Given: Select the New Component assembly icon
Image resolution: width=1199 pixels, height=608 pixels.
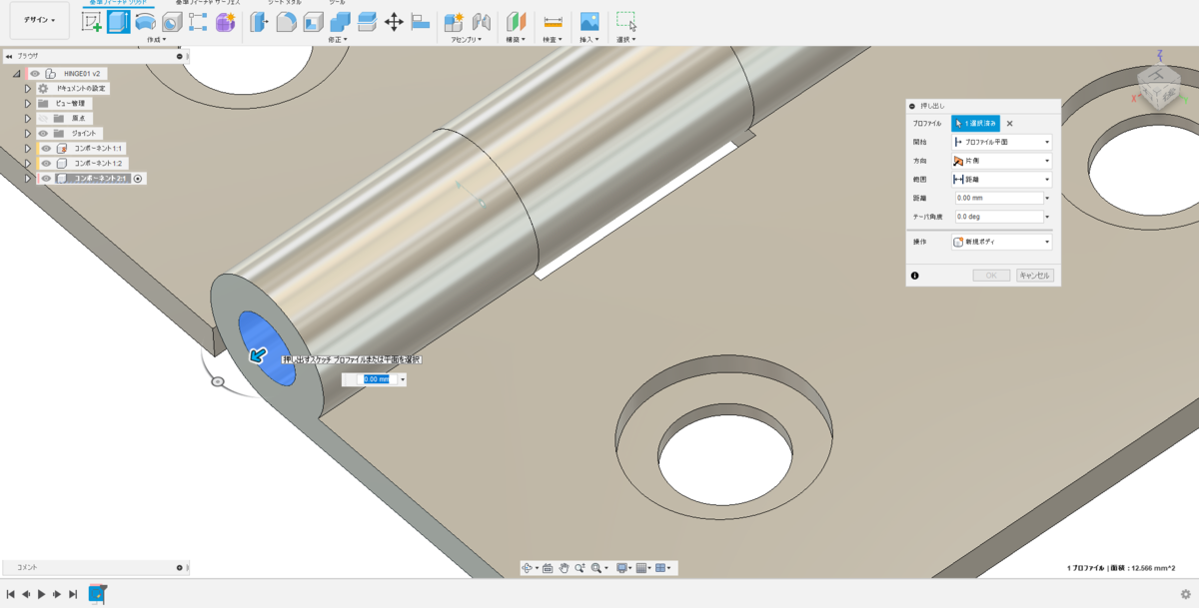Looking at the screenshot, I should click(454, 22).
